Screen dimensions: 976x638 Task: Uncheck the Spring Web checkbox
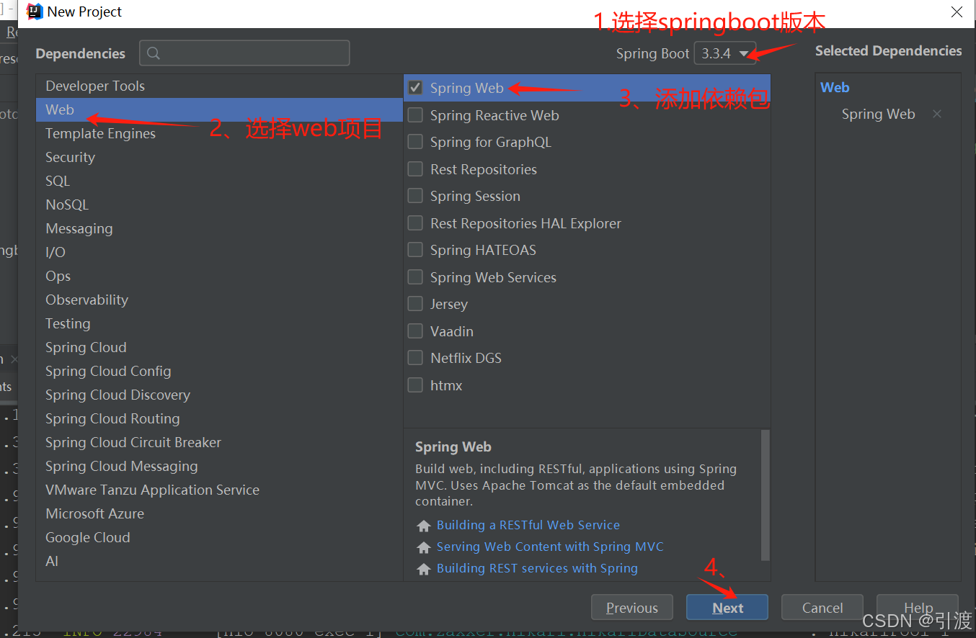click(x=415, y=88)
